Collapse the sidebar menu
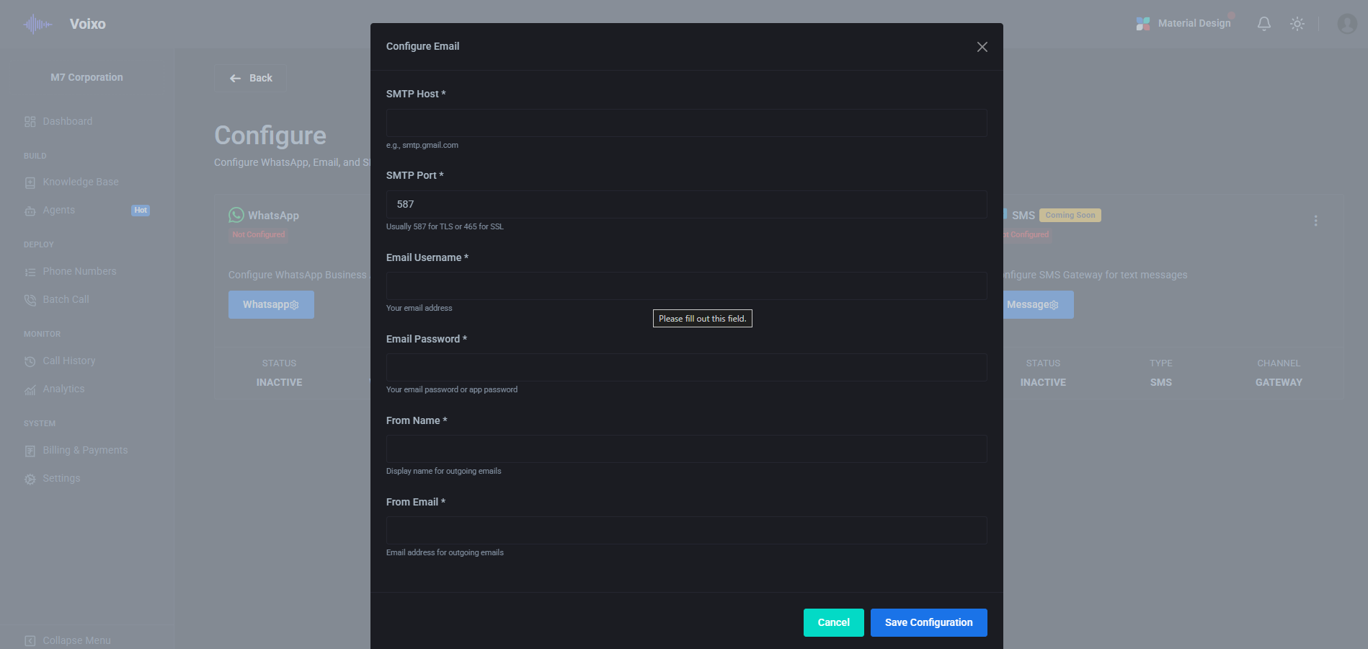This screenshot has height=649, width=1368. tap(30, 640)
